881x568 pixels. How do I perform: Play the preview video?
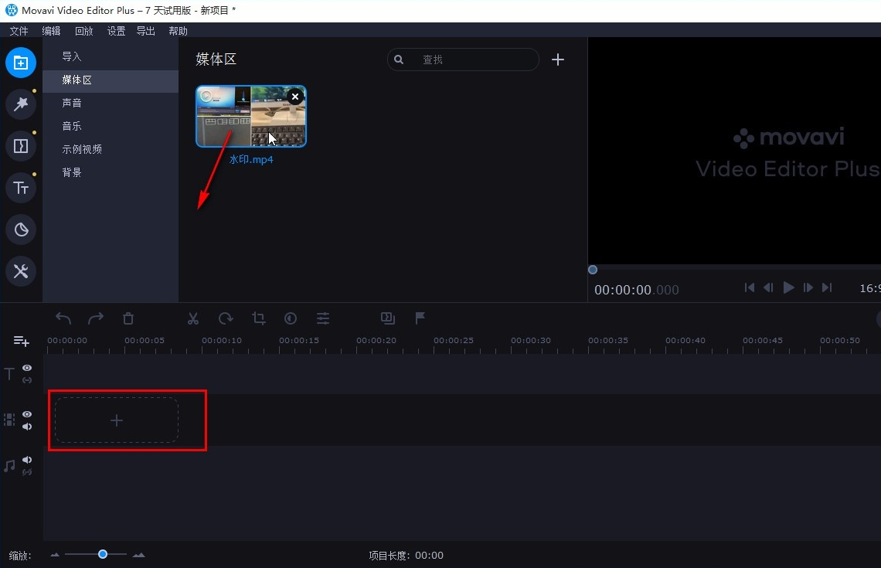pyautogui.click(x=788, y=287)
